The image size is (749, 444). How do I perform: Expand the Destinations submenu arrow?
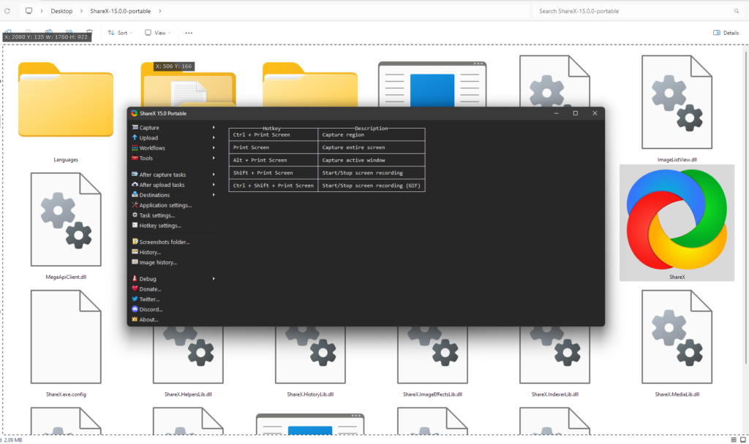[x=214, y=195]
